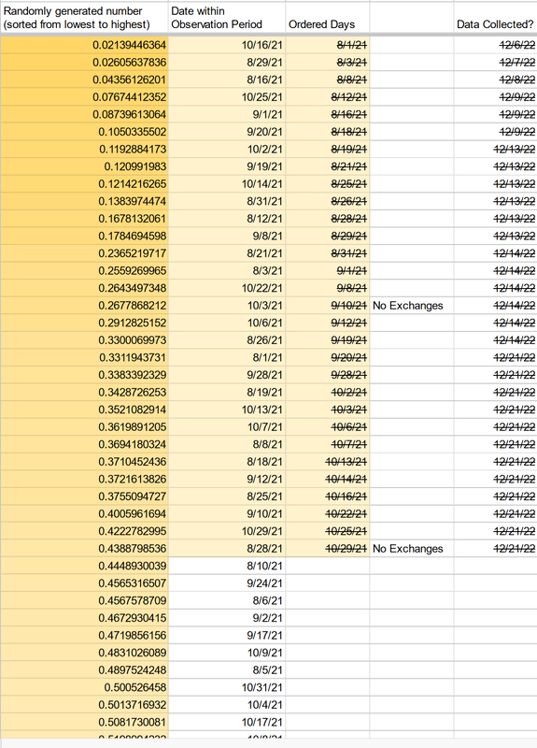Select observation date 9/24/21 beside 0.4565316507
This screenshot has height=748, width=537.
pos(227,583)
